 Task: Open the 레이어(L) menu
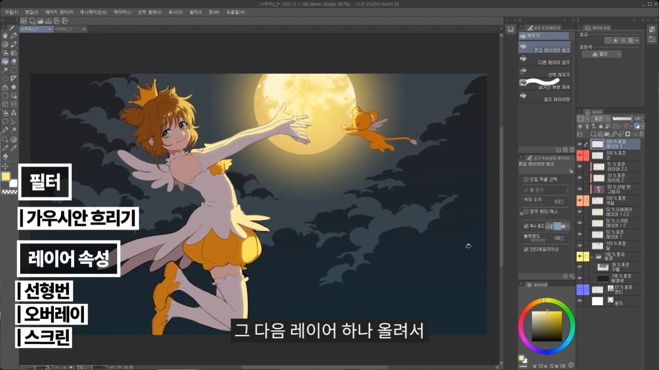click(122, 12)
